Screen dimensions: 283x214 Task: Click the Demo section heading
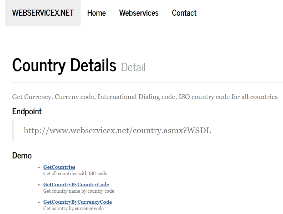[x=22, y=156]
